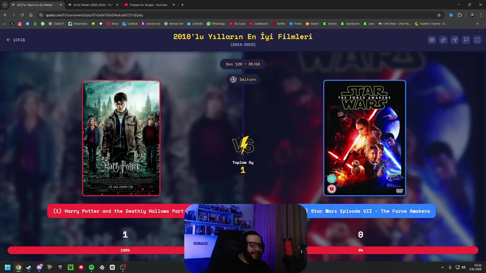The width and height of the screenshot is (486, 273).
Task: Toggle the eye visibility button on quiz header
Action: coord(432,40)
